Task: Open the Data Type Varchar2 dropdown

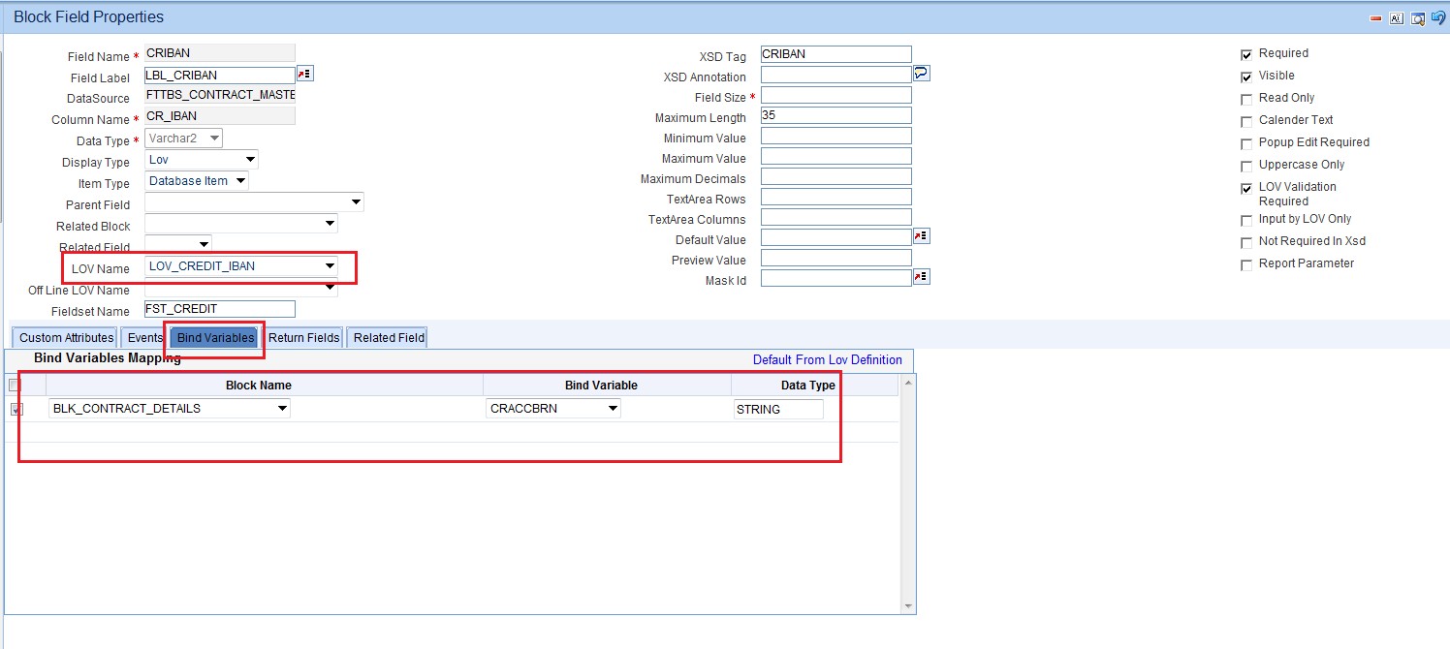Action: (183, 139)
